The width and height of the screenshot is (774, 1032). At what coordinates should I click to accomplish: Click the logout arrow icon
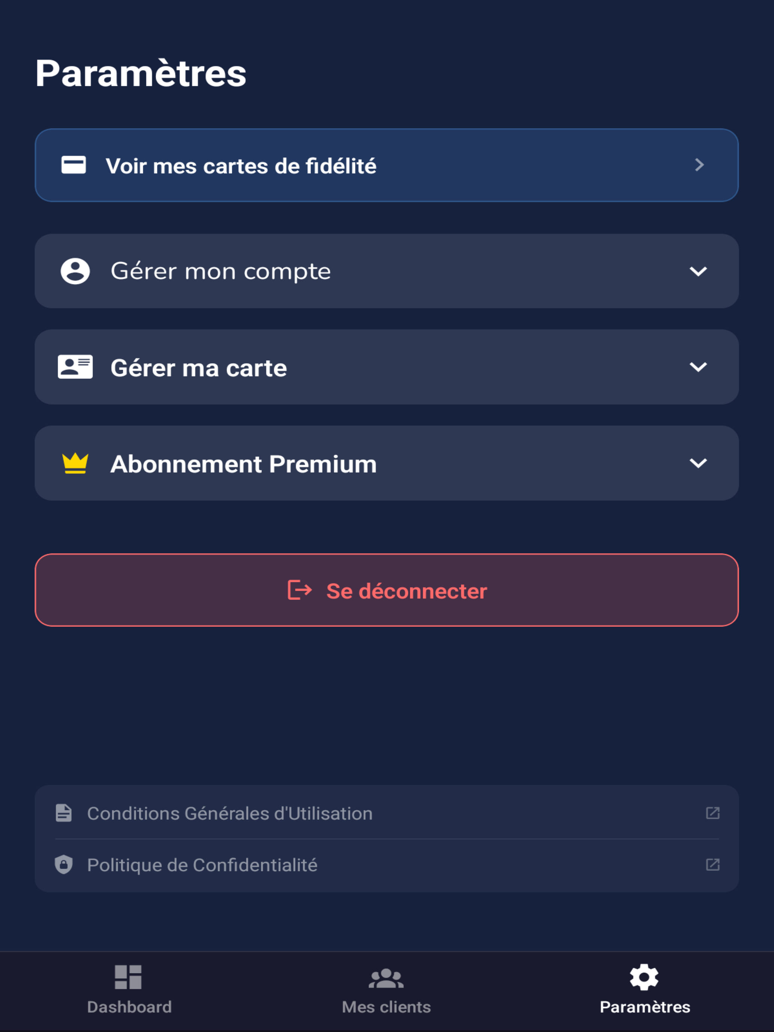tap(300, 590)
